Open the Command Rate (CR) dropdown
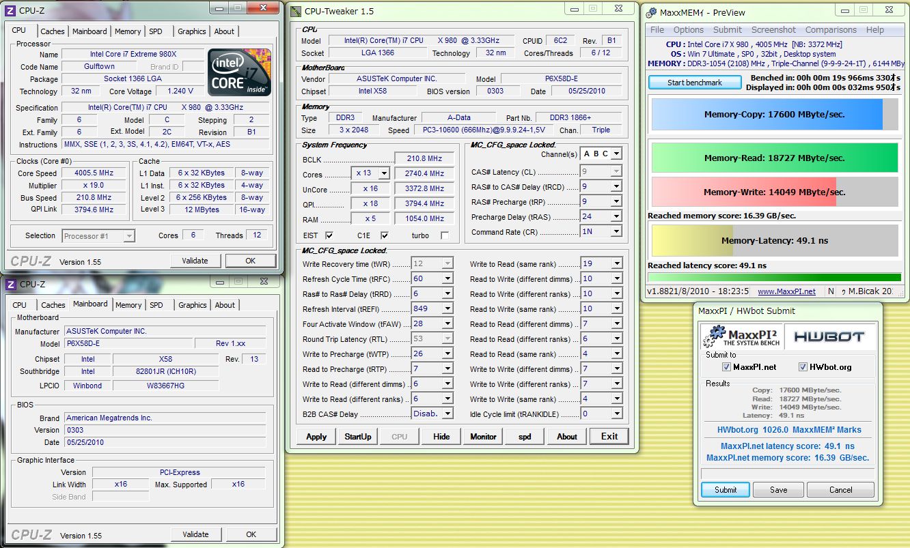 (x=616, y=231)
